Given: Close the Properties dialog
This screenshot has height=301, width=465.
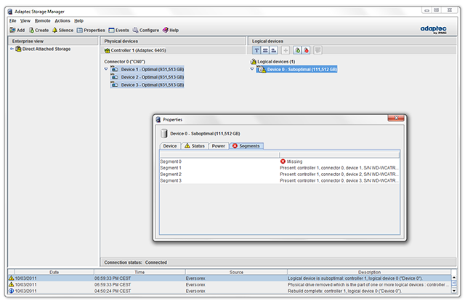Looking at the screenshot, I should (396, 118).
